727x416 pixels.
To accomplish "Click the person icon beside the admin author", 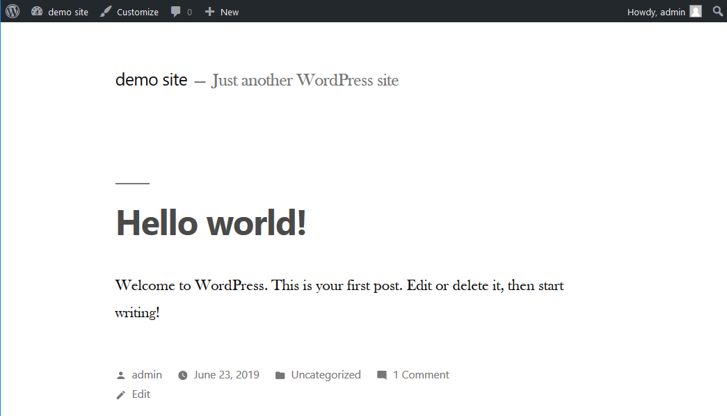I will (x=120, y=374).
